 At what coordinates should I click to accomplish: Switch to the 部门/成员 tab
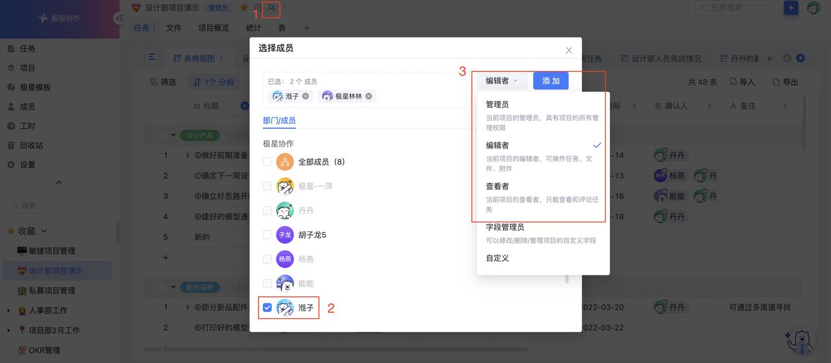(279, 121)
